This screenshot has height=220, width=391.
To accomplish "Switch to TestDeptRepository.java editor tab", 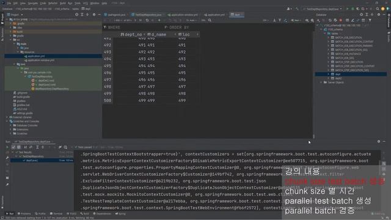I will coord(147,15).
